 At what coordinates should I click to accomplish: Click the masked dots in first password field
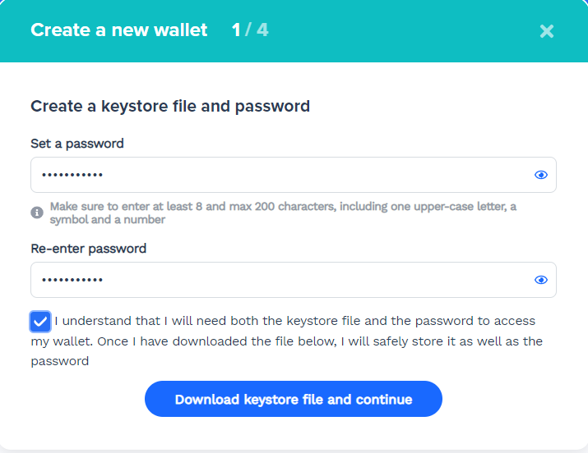point(72,175)
